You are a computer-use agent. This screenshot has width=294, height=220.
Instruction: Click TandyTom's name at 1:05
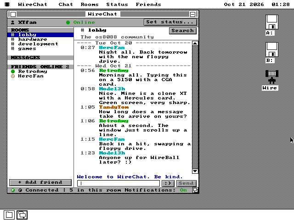point(114,107)
